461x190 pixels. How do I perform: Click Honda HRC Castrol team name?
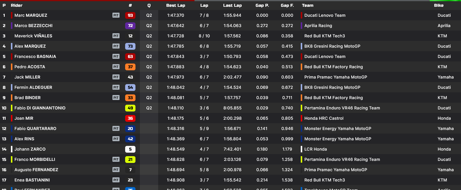tap(324, 118)
